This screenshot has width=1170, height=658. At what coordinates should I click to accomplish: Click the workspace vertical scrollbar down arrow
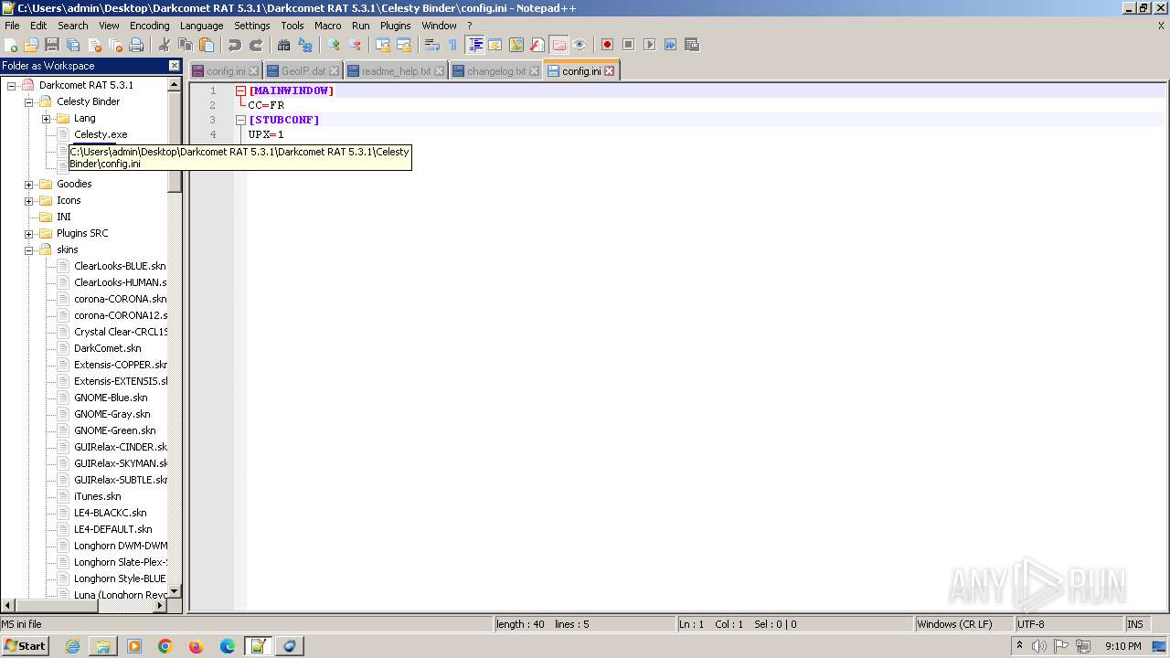175,591
